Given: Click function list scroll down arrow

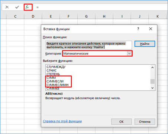Looking at the screenshot, I should pyautogui.click(x=152, y=88).
